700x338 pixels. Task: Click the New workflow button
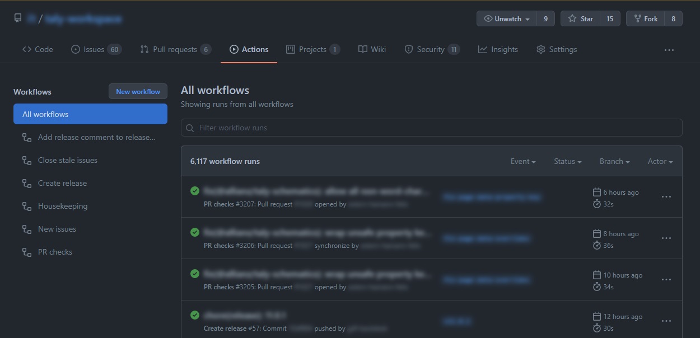(x=138, y=92)
